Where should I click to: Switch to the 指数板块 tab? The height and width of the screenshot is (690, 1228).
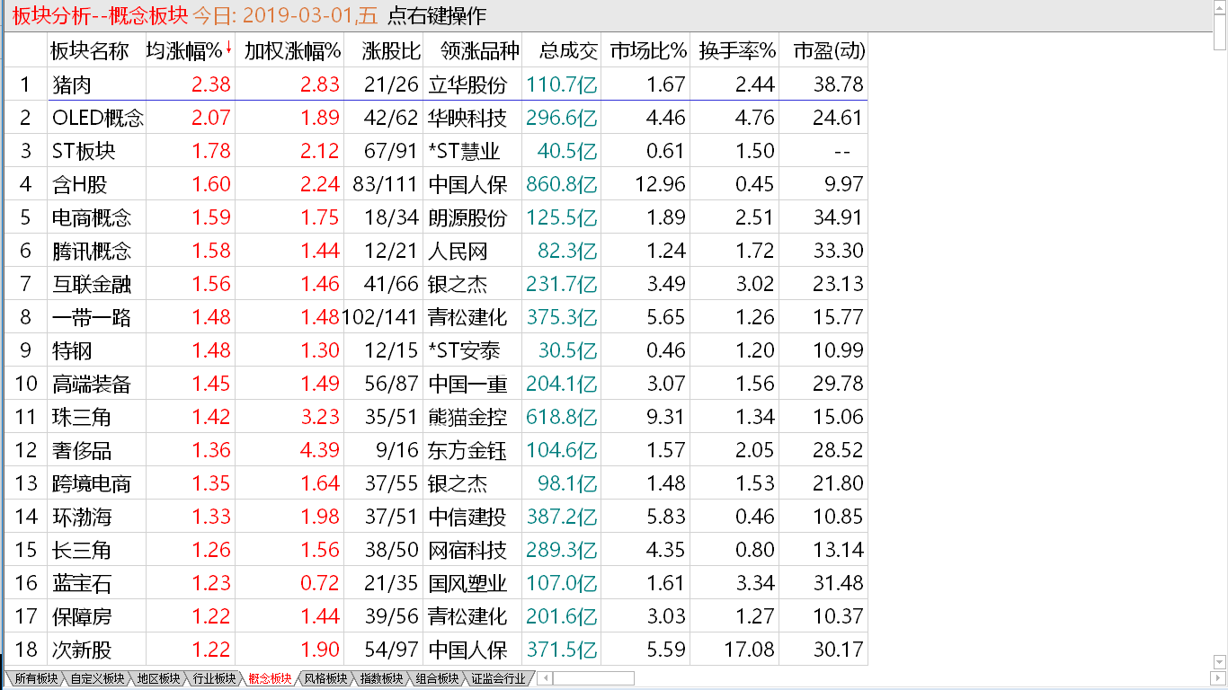(380, 678)
